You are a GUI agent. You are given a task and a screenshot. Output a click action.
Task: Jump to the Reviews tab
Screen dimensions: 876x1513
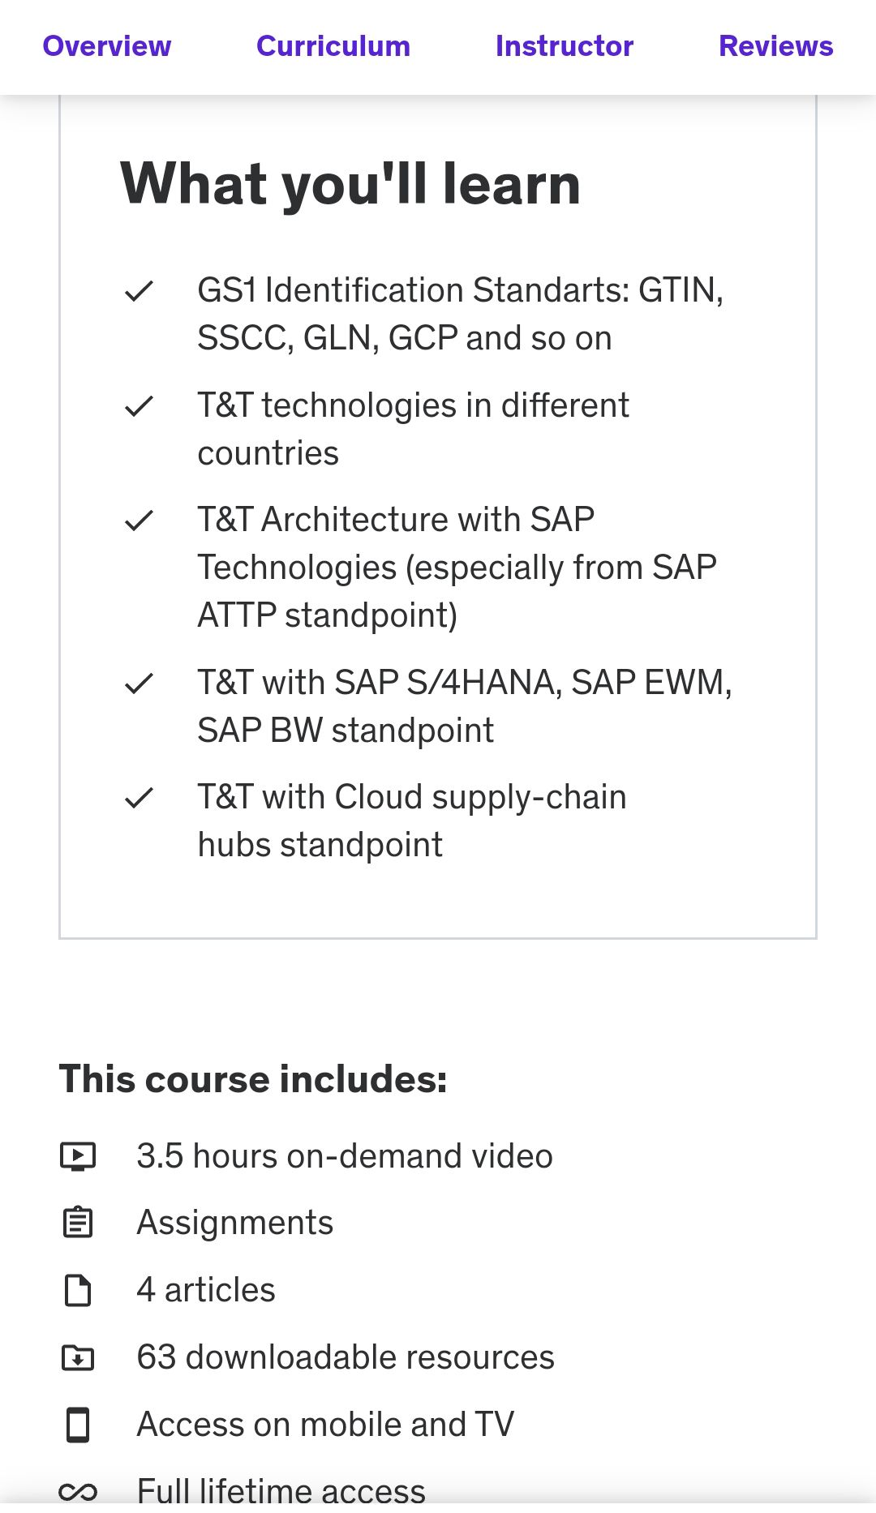(775, 46)
